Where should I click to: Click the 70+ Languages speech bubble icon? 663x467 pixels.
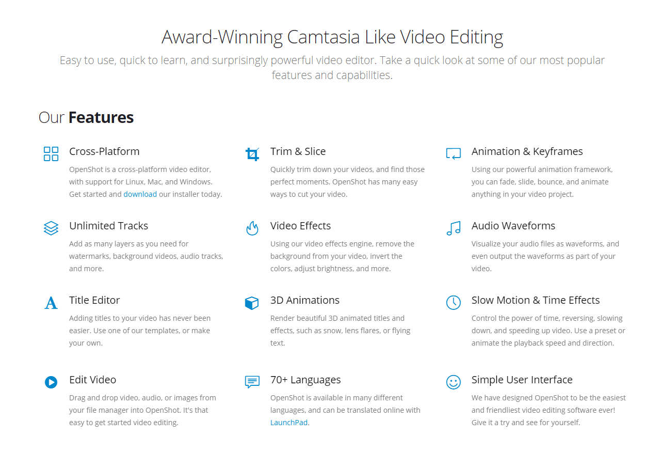252,382
